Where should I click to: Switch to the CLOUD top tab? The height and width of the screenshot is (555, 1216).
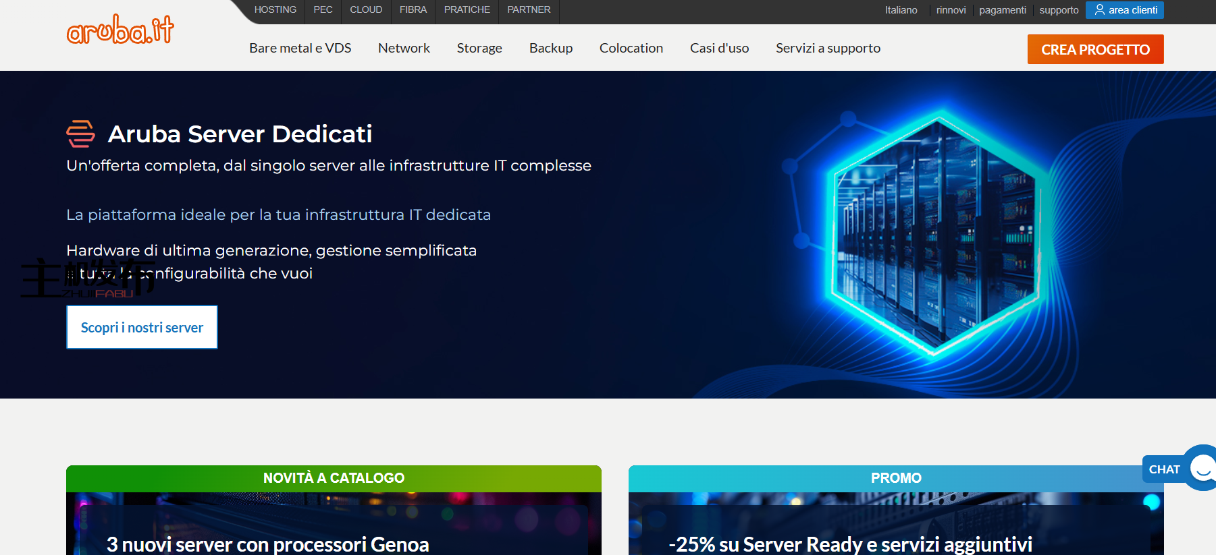[366, 9]
